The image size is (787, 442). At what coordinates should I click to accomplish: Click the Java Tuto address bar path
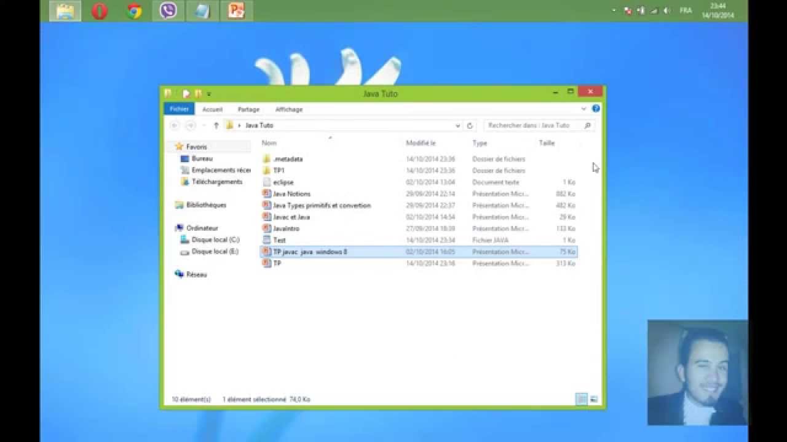coord(259,125)
